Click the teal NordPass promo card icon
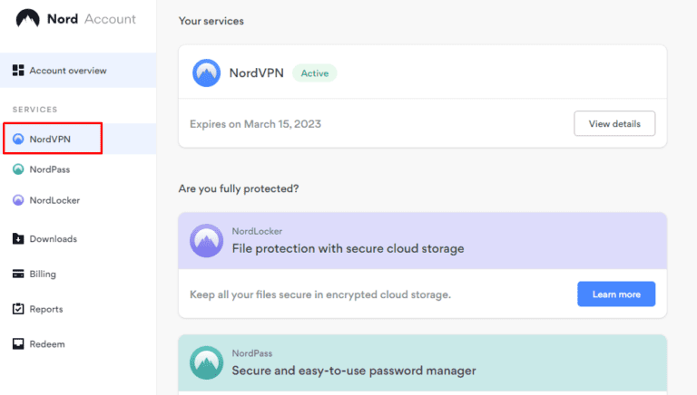The width and height of the screenshot is (697, 395). pyautogui.click(x=207, y=362)
